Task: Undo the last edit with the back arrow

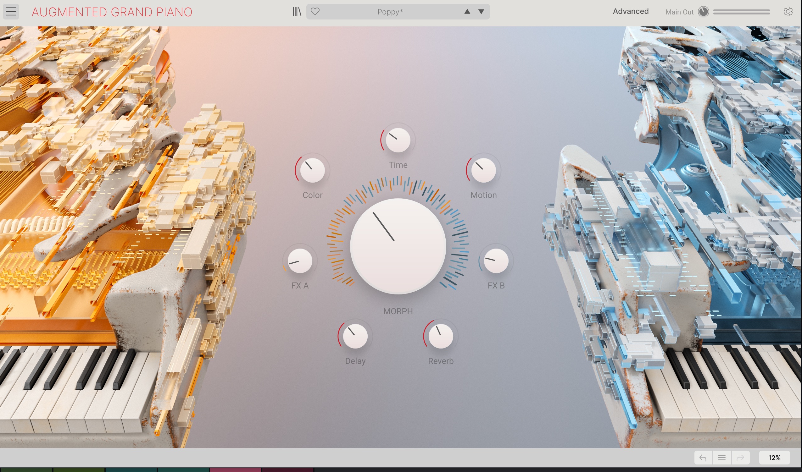Action: coord(703,458)
